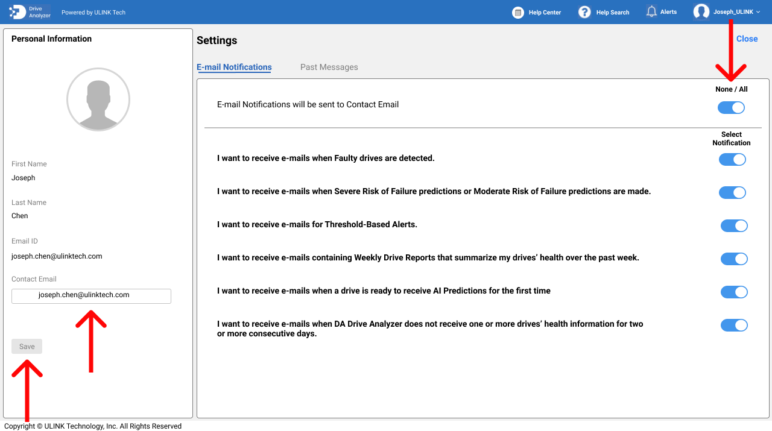The width and height of the screenshot is (772, 431).
Task: Click the profile picture placeholder
Action: (x=98, y=99)
